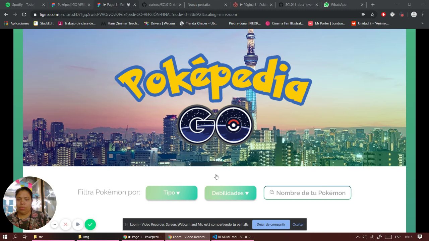Open the Hans Zimmer Teach... bookmark
The image size is (429, 241).
[120, 23]
